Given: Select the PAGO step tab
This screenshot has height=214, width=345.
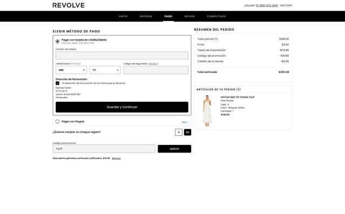Looking at the screenshot, I should 168,16.
